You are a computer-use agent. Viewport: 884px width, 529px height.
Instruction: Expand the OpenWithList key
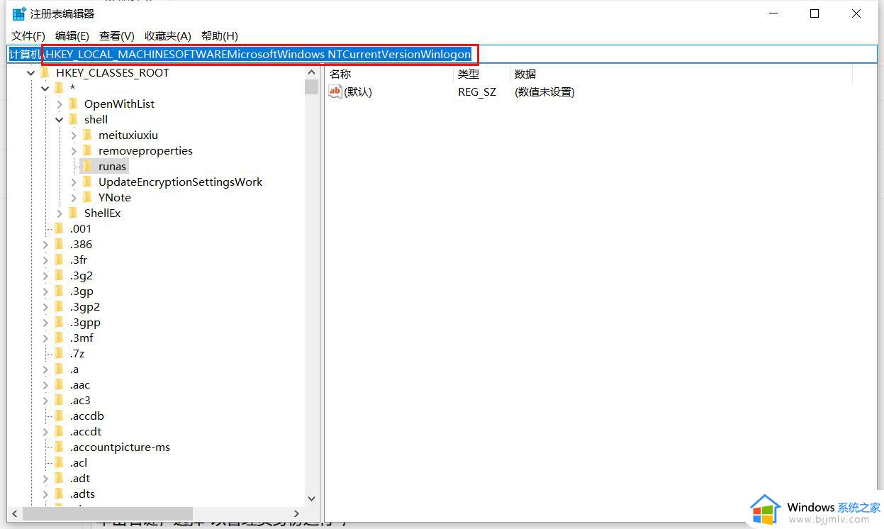tap(60, 104)
